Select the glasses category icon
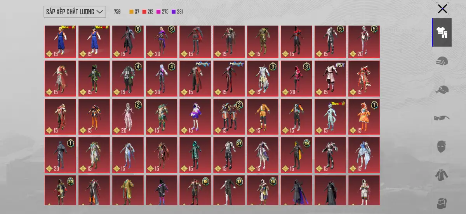This screenshot has height=214, width=466. click(x=442, y=118)
